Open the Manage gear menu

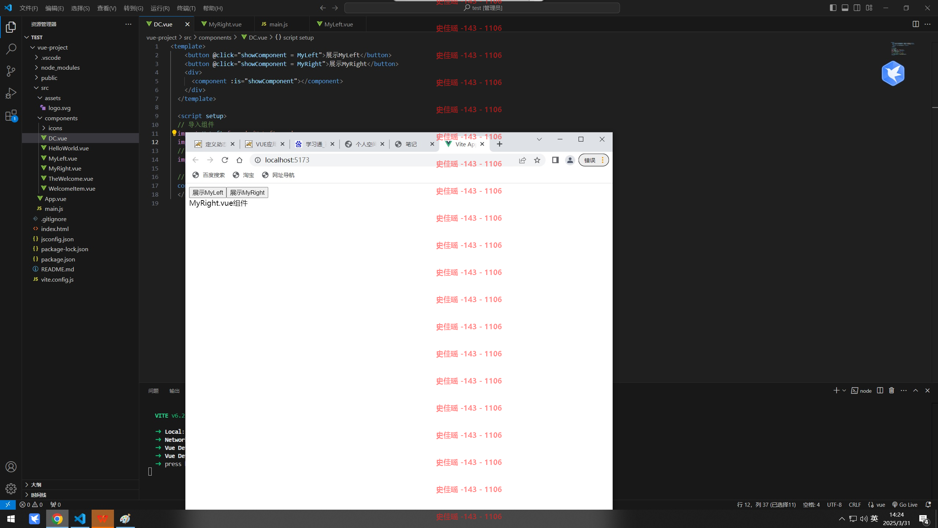pos(11,488)
